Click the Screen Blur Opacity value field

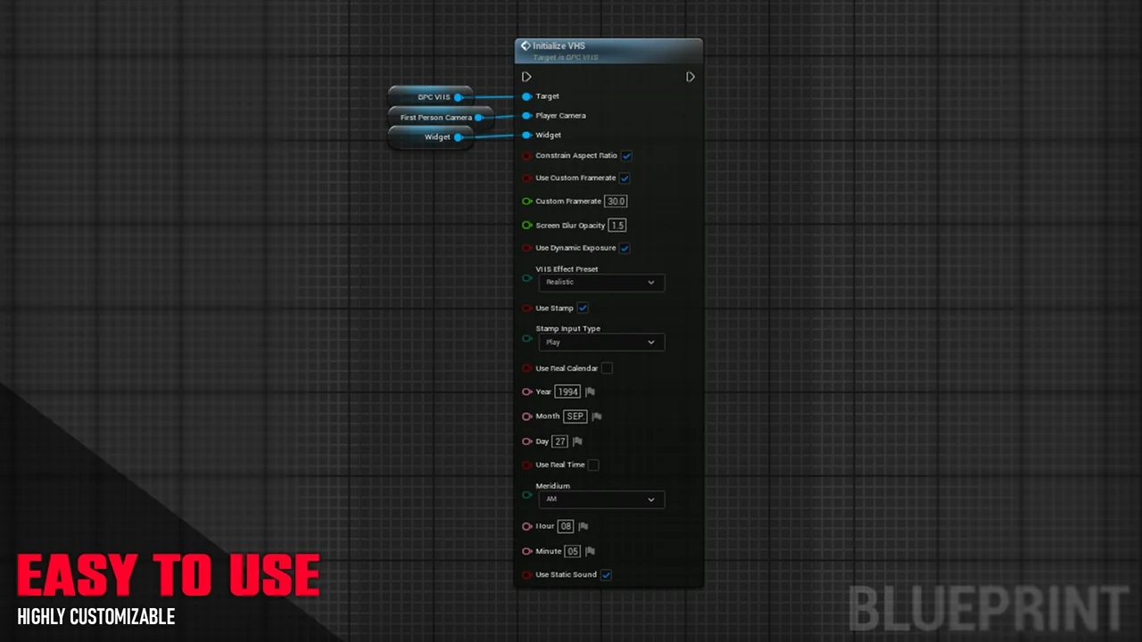617,226
